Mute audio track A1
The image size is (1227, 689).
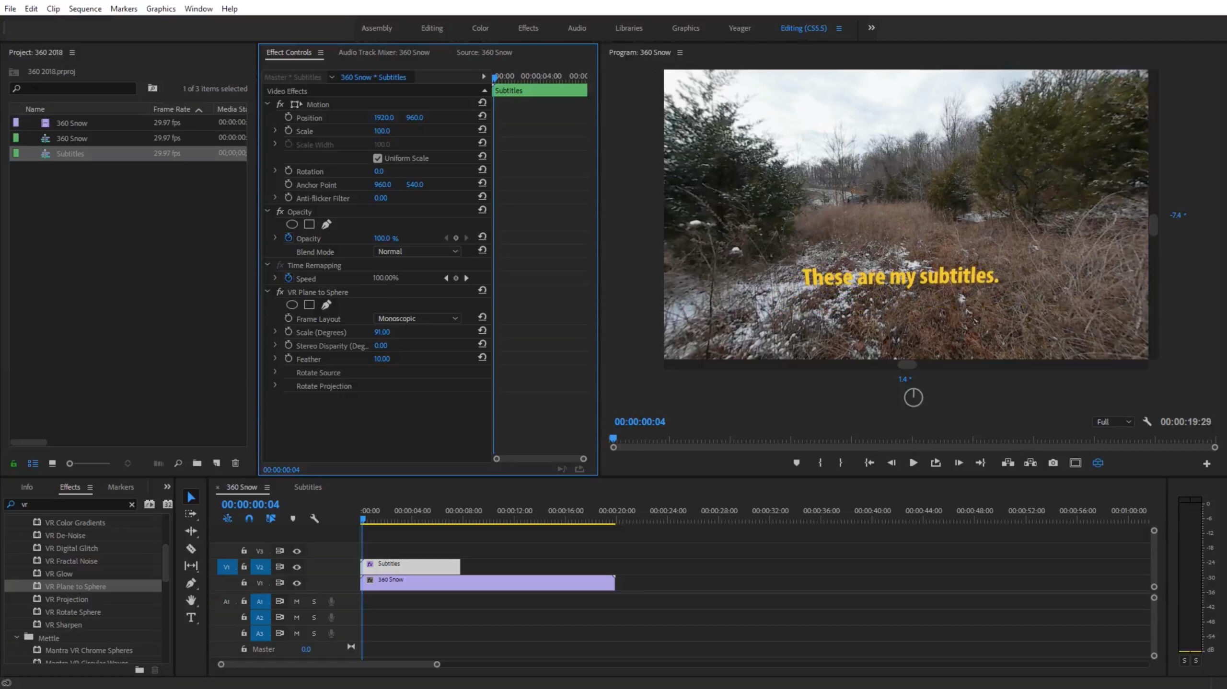click(297, 601)
